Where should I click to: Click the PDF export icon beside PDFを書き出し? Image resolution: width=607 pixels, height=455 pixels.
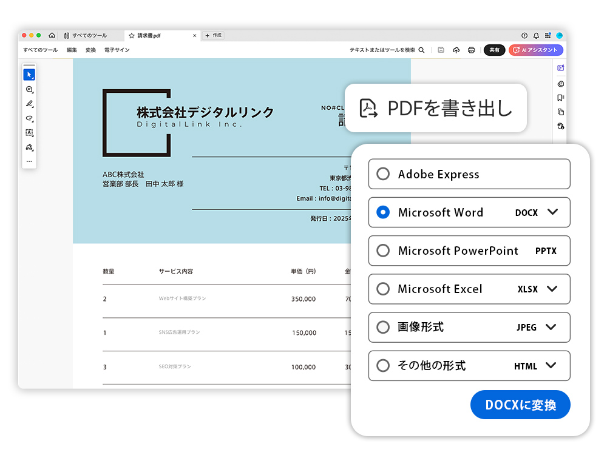click(368, 108)
